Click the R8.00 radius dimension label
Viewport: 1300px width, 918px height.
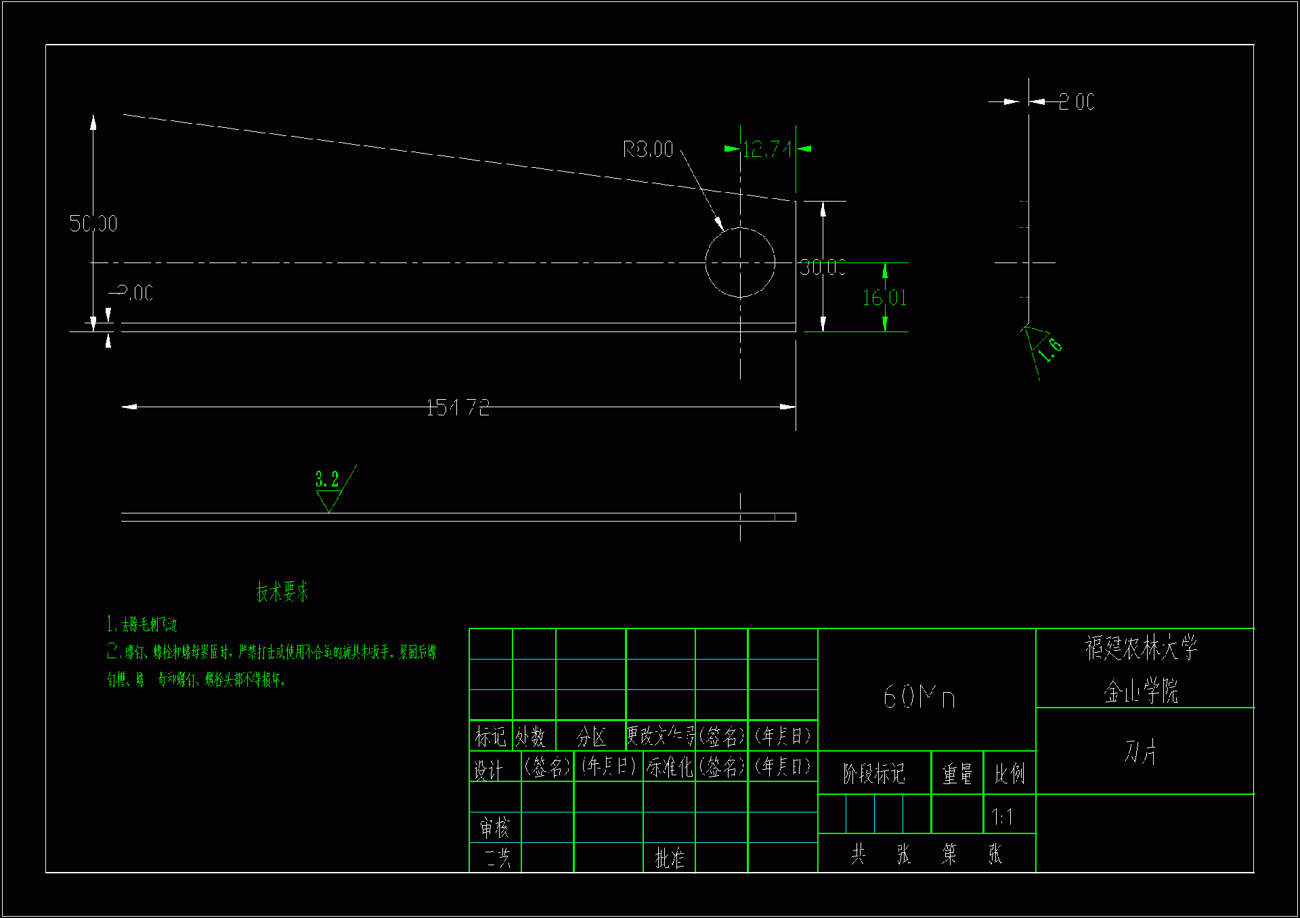point(647,149)
